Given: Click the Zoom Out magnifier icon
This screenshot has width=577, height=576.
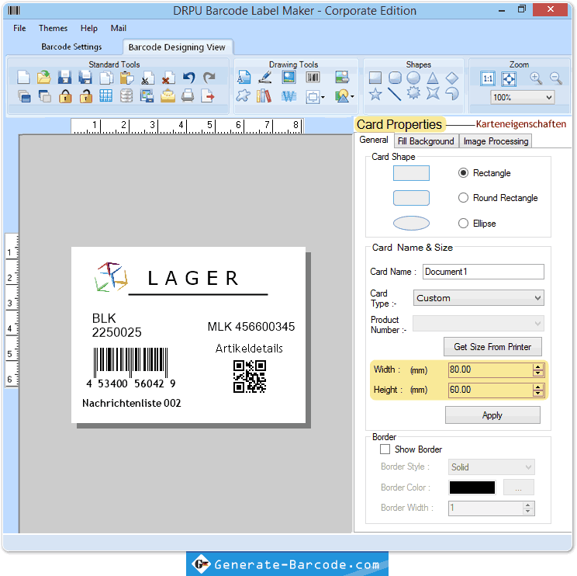Looking at the screenshot, I should [x=555, y=78].
